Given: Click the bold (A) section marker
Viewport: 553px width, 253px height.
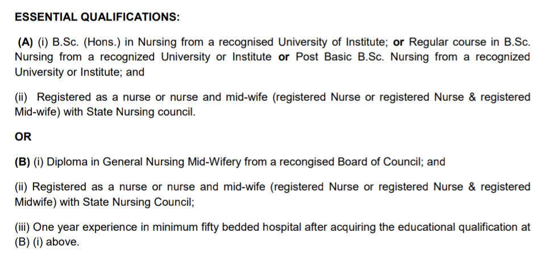Looking at the screenshot, I should coord(26,42).
